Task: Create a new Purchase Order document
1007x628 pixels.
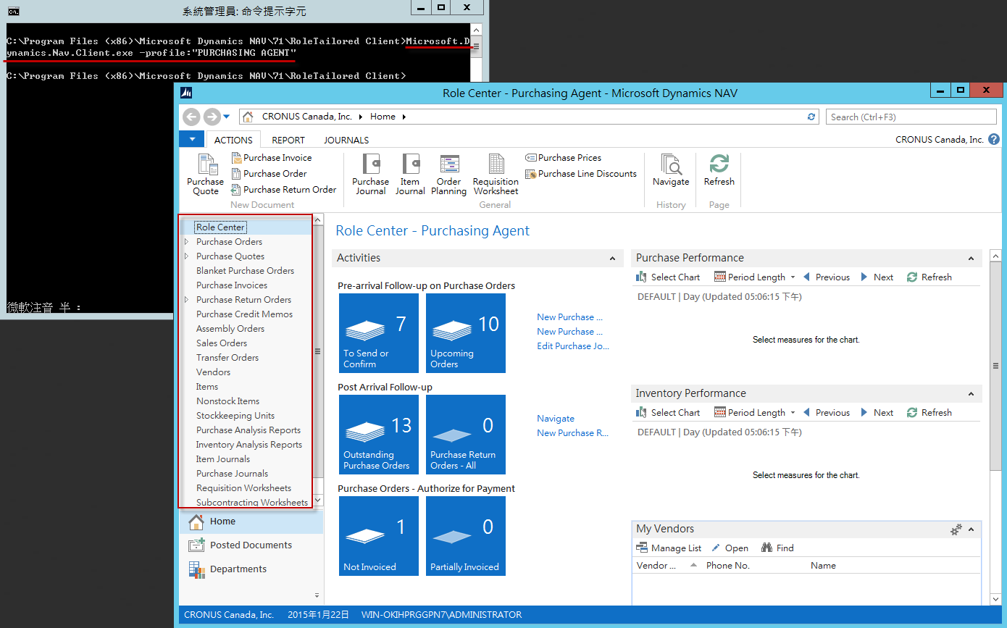Action: (x=269, y=174)
